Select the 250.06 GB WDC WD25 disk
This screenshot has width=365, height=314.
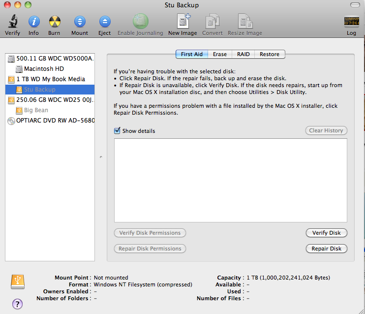point(50,100)
